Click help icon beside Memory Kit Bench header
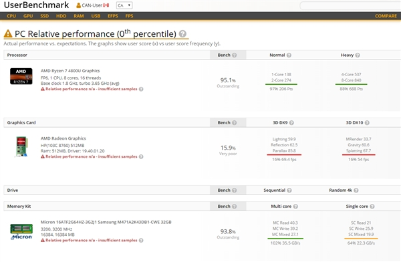Viewport: 401px width, 262px height. click(235, 207)
